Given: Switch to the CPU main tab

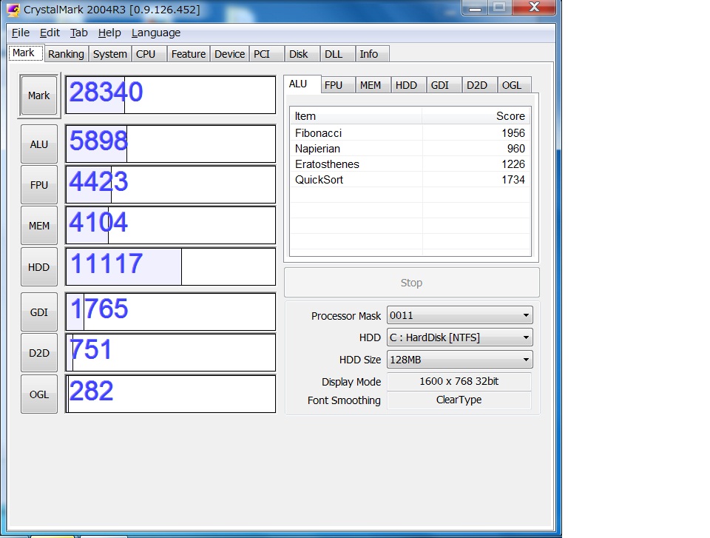Looking at the screenshot, I should click(149, 54).
